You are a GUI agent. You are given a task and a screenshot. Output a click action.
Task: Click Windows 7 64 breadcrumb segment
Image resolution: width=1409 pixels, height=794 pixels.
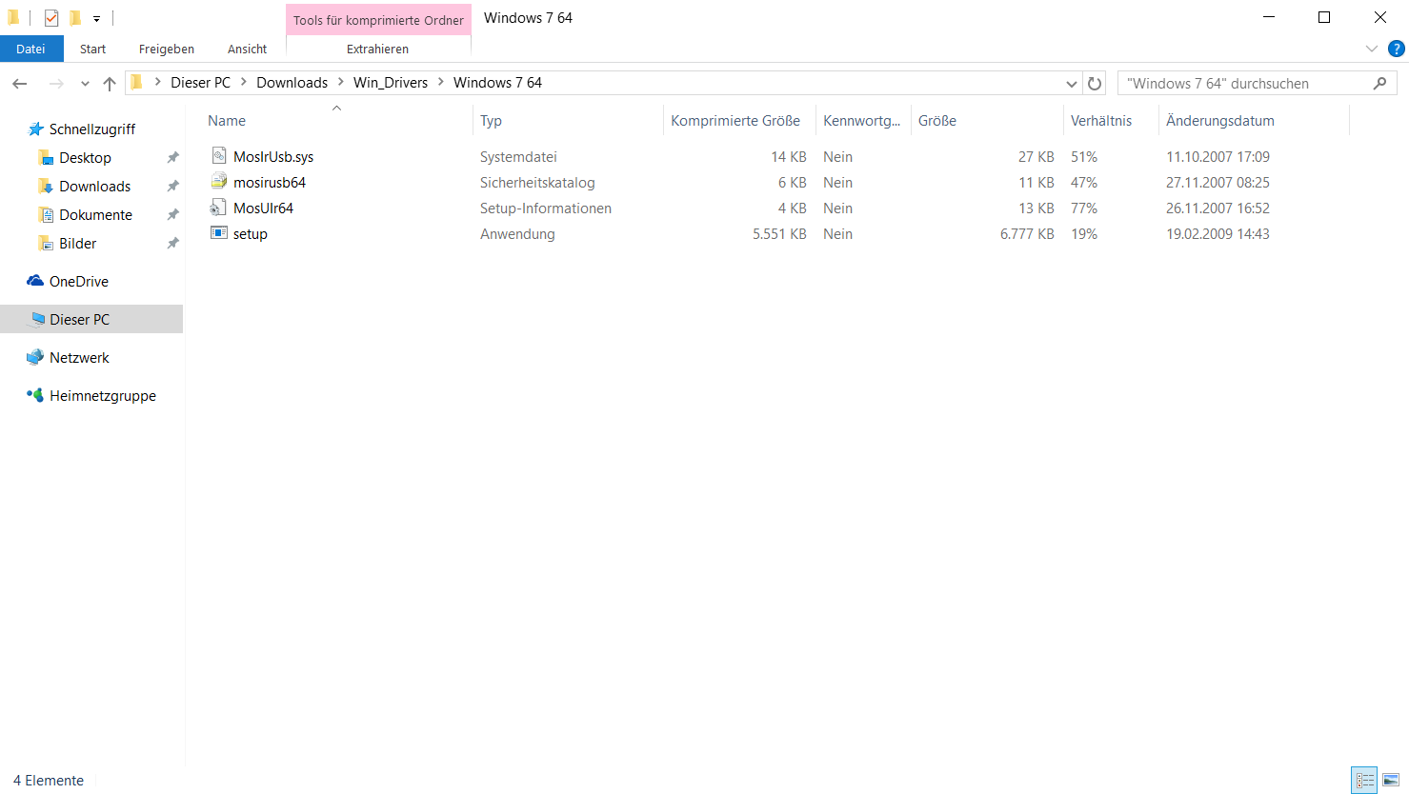click(497, 83)
